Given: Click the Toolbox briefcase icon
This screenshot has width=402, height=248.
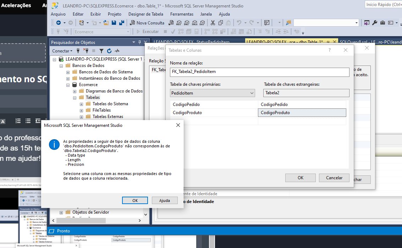Looking at the screenshot, I should [382, 23].
